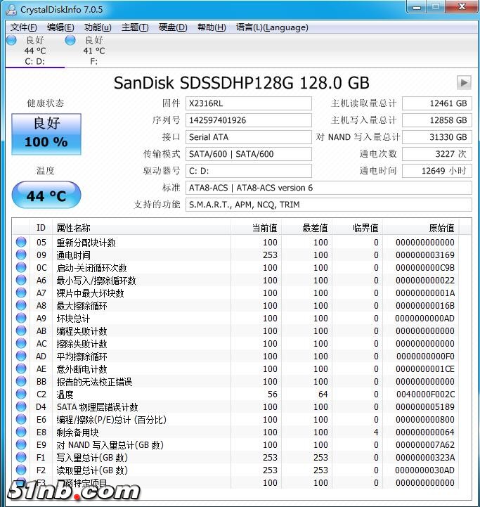Click status orb of row A7 裸片中最大坏块数
The width and height of the screenshot is (480, 507).
pyautogui.click(x=21, y=293)
